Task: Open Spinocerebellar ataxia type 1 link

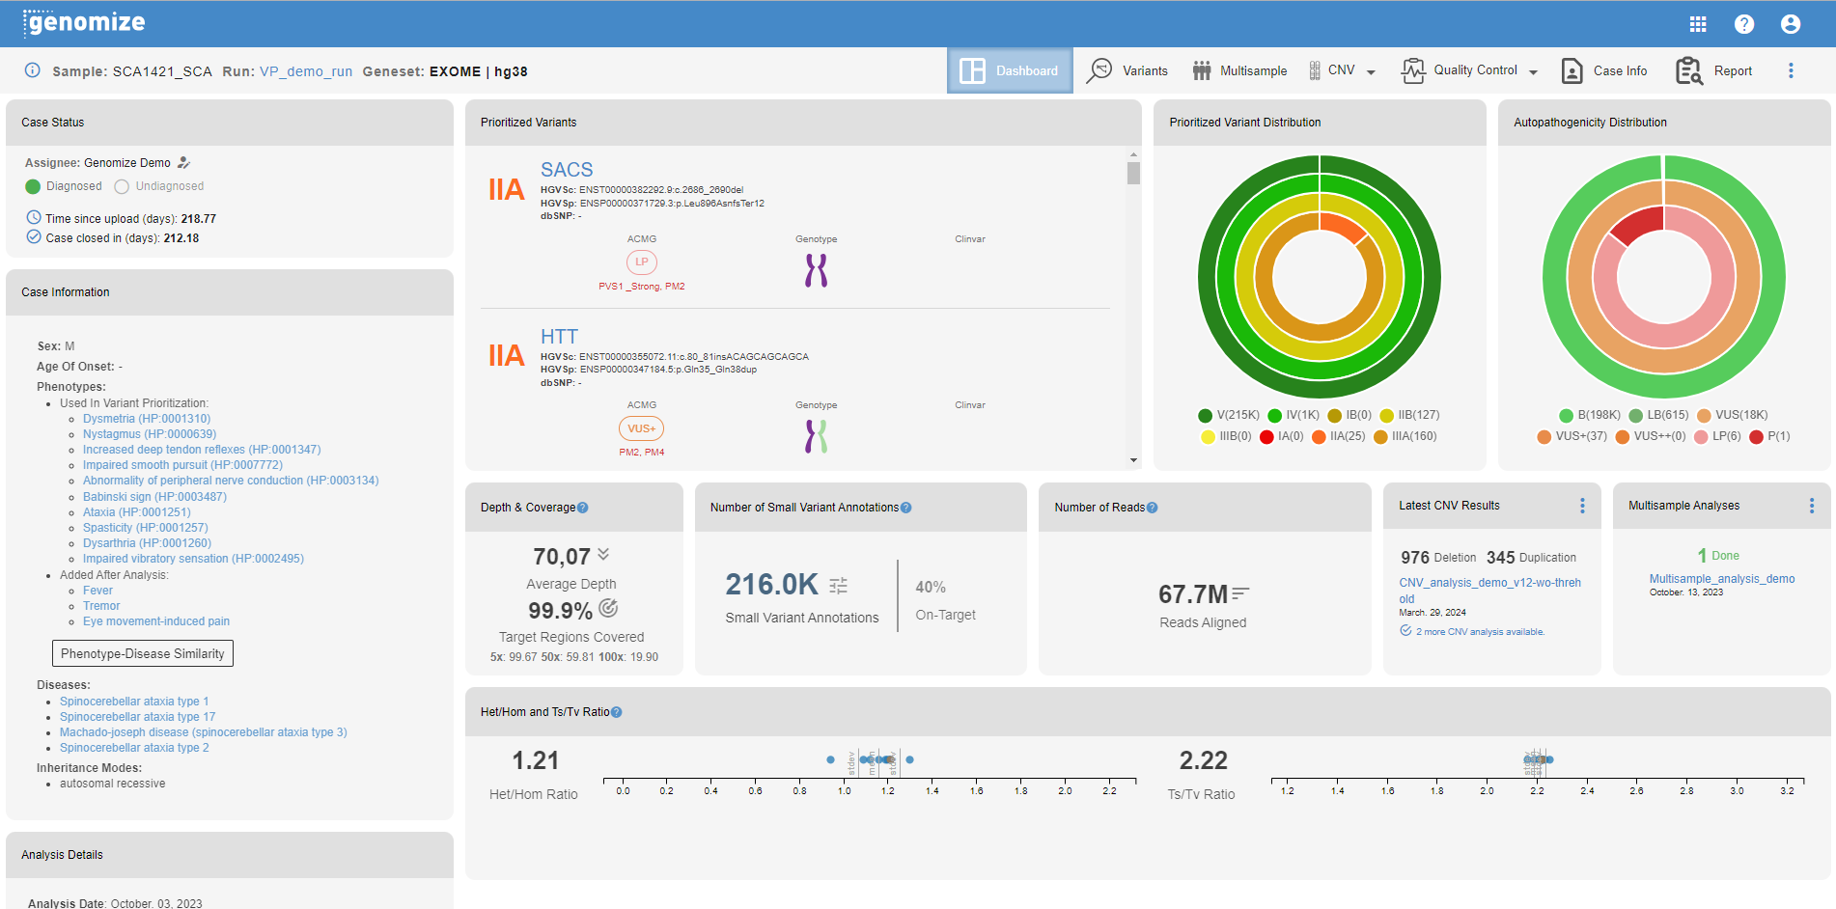Action: click(x=134, y=702)
